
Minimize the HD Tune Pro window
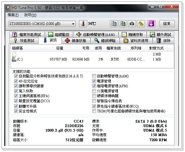(152, 7)
